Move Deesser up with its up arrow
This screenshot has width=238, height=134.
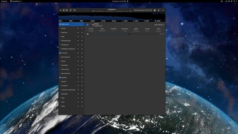coord(78,82)
